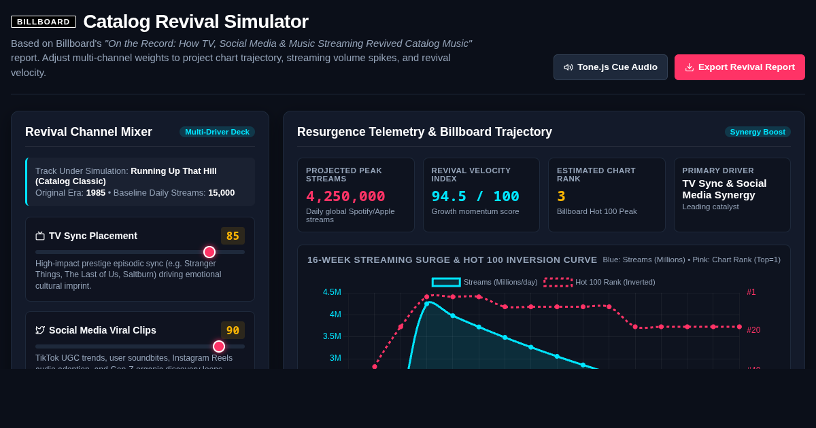Click Resurgence Telemetry & Billboard Trajectory heading

pyautogui.click(x=424, y=132)
